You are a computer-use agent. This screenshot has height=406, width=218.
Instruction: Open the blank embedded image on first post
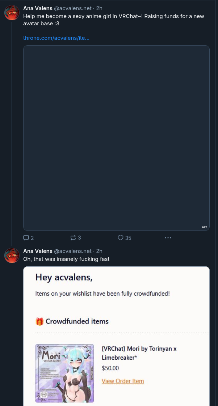point(116,138)
